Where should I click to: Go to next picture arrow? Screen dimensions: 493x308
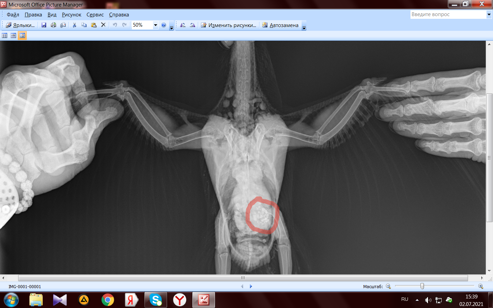(x=251, y=286)
